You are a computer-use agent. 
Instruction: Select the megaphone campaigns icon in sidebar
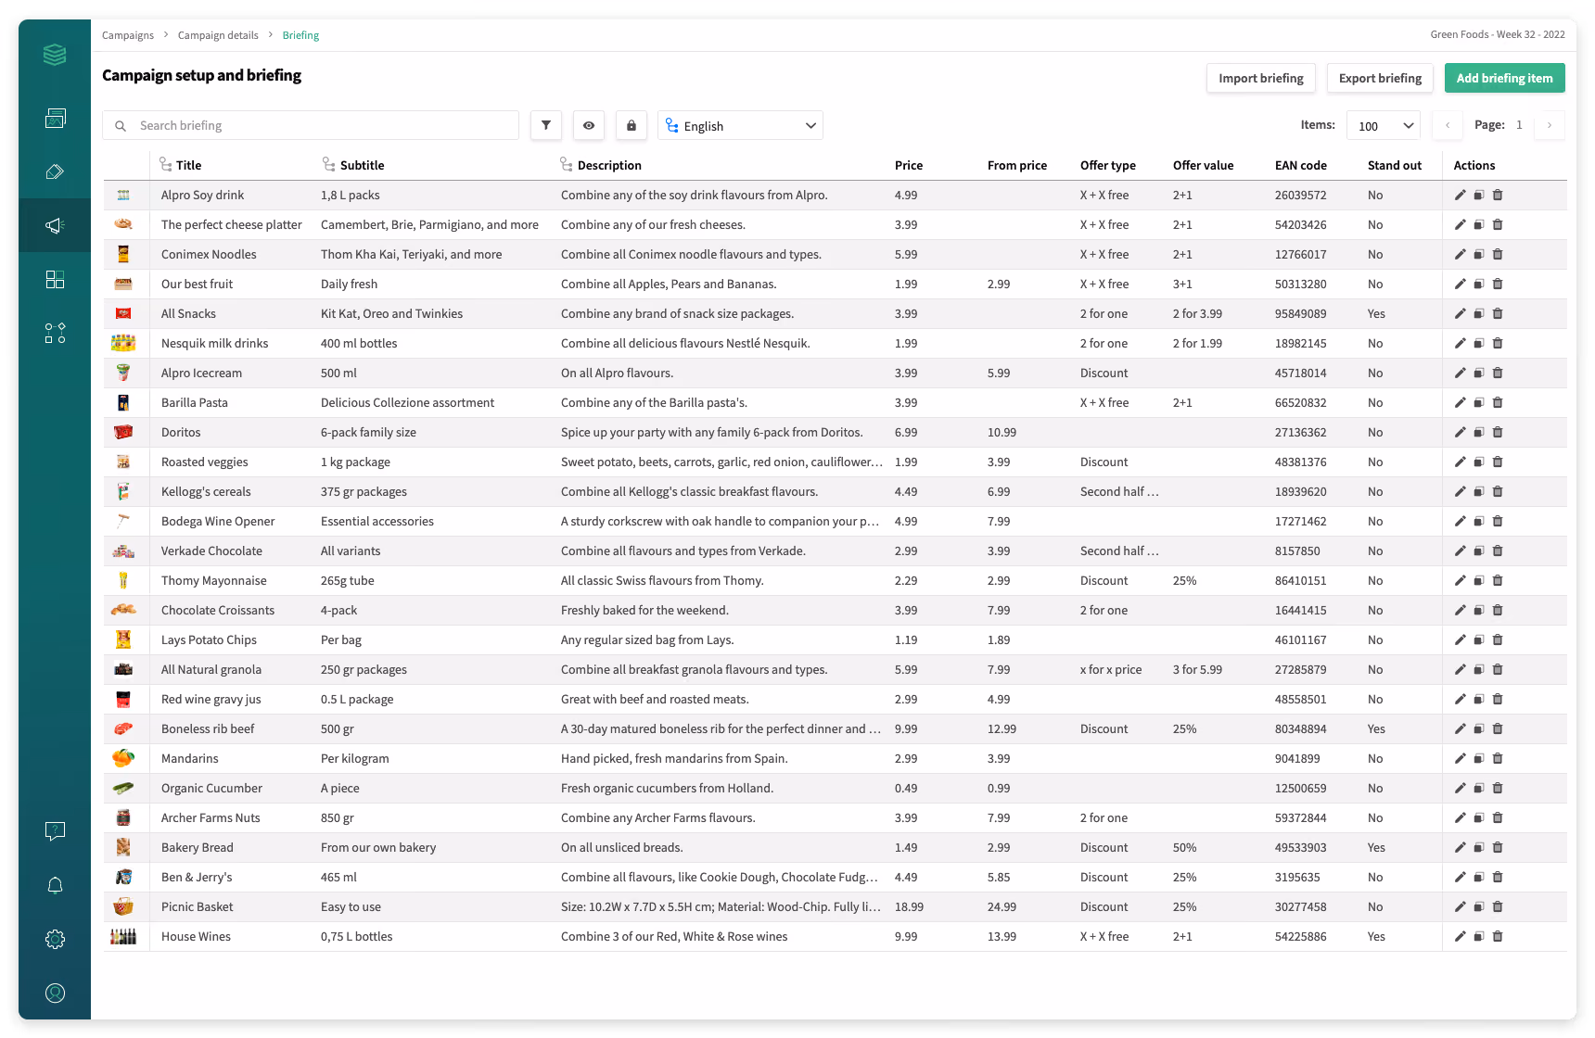tap(55, 225)
